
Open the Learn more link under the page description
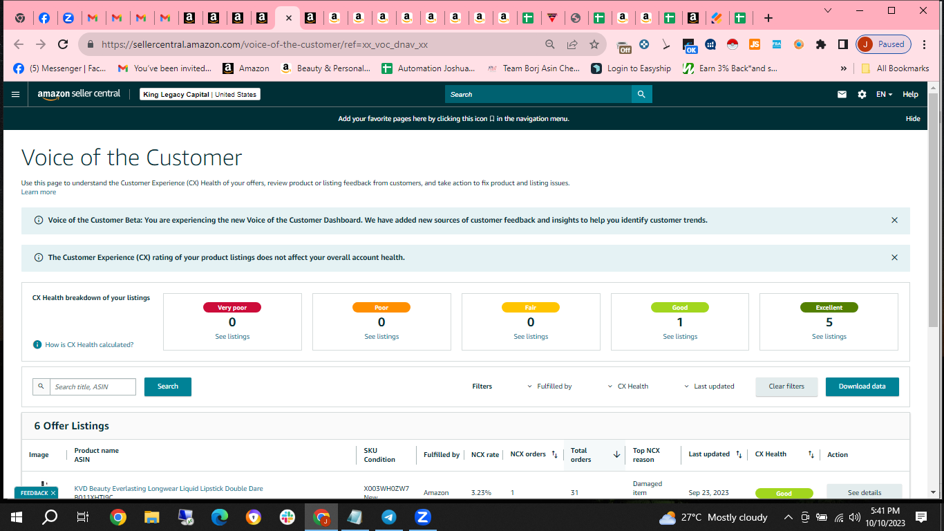39,192
